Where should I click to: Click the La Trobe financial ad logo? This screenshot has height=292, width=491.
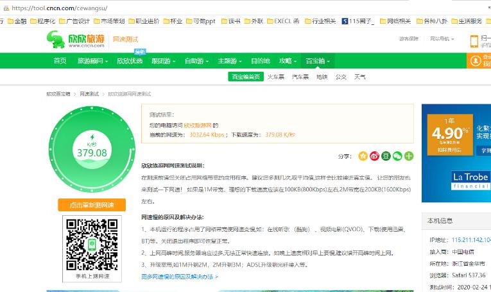470,181
